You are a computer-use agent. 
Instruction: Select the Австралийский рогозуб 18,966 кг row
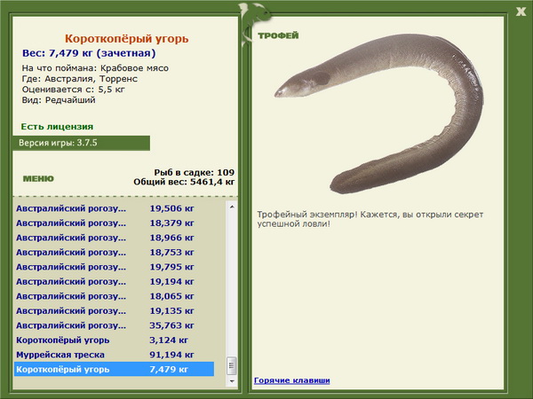(x=115, y=238)
